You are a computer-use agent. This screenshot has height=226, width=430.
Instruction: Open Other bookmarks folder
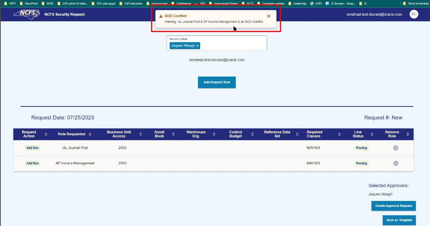click(415, 4)
